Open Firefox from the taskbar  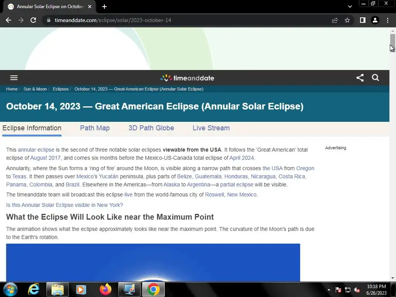(105, 289)
